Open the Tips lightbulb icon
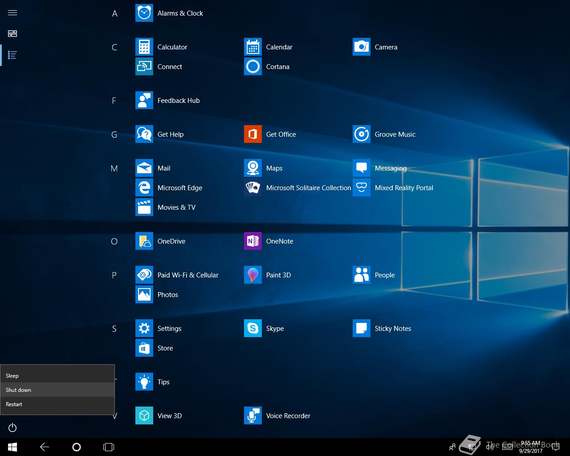This screenshot has height=456, width=570. 144,382
